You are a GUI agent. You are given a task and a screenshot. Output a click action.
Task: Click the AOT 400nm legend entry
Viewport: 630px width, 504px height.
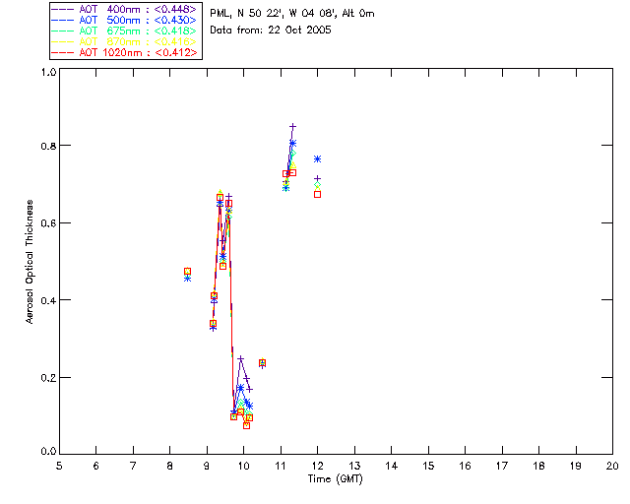[x=125, y=9]
